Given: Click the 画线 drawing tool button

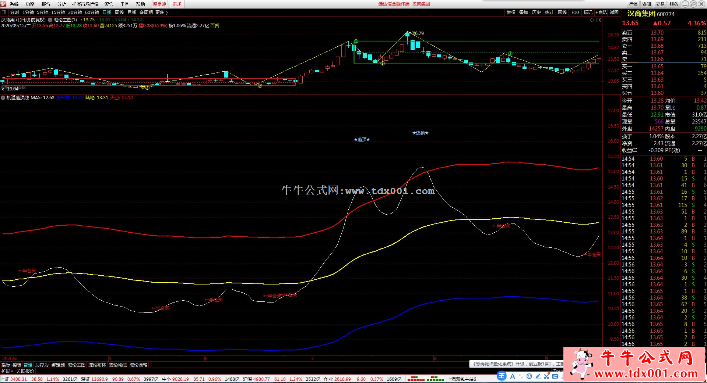Looking at the screenshot, I should pos(562,12).
